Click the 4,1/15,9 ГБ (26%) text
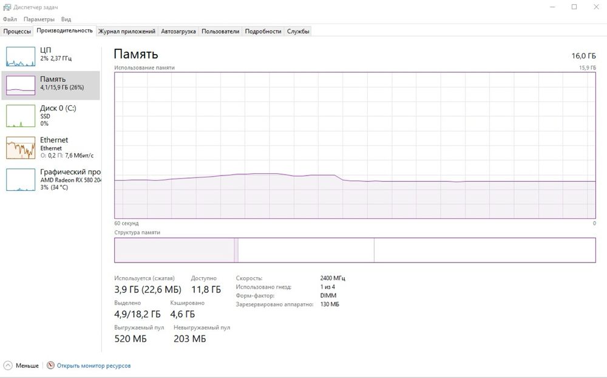Screen dimensions: 607x378 pyautogui.click(x=62, y=88)
